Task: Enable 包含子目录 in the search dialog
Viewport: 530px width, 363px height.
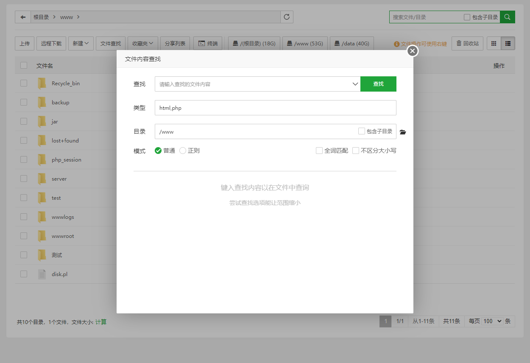Action: click(x=361, y=131)
